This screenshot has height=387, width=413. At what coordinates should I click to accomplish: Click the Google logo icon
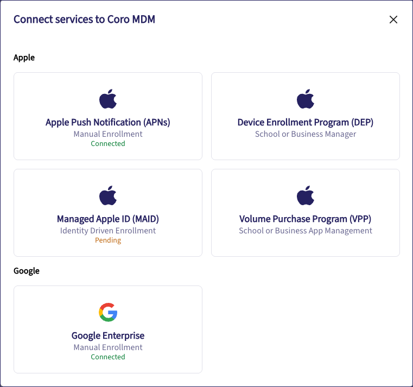tap(108, 313)
